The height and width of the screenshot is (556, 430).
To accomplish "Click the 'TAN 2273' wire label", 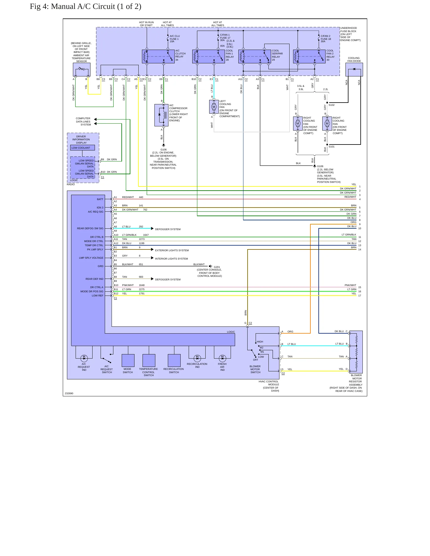I will tap(133, 239).
